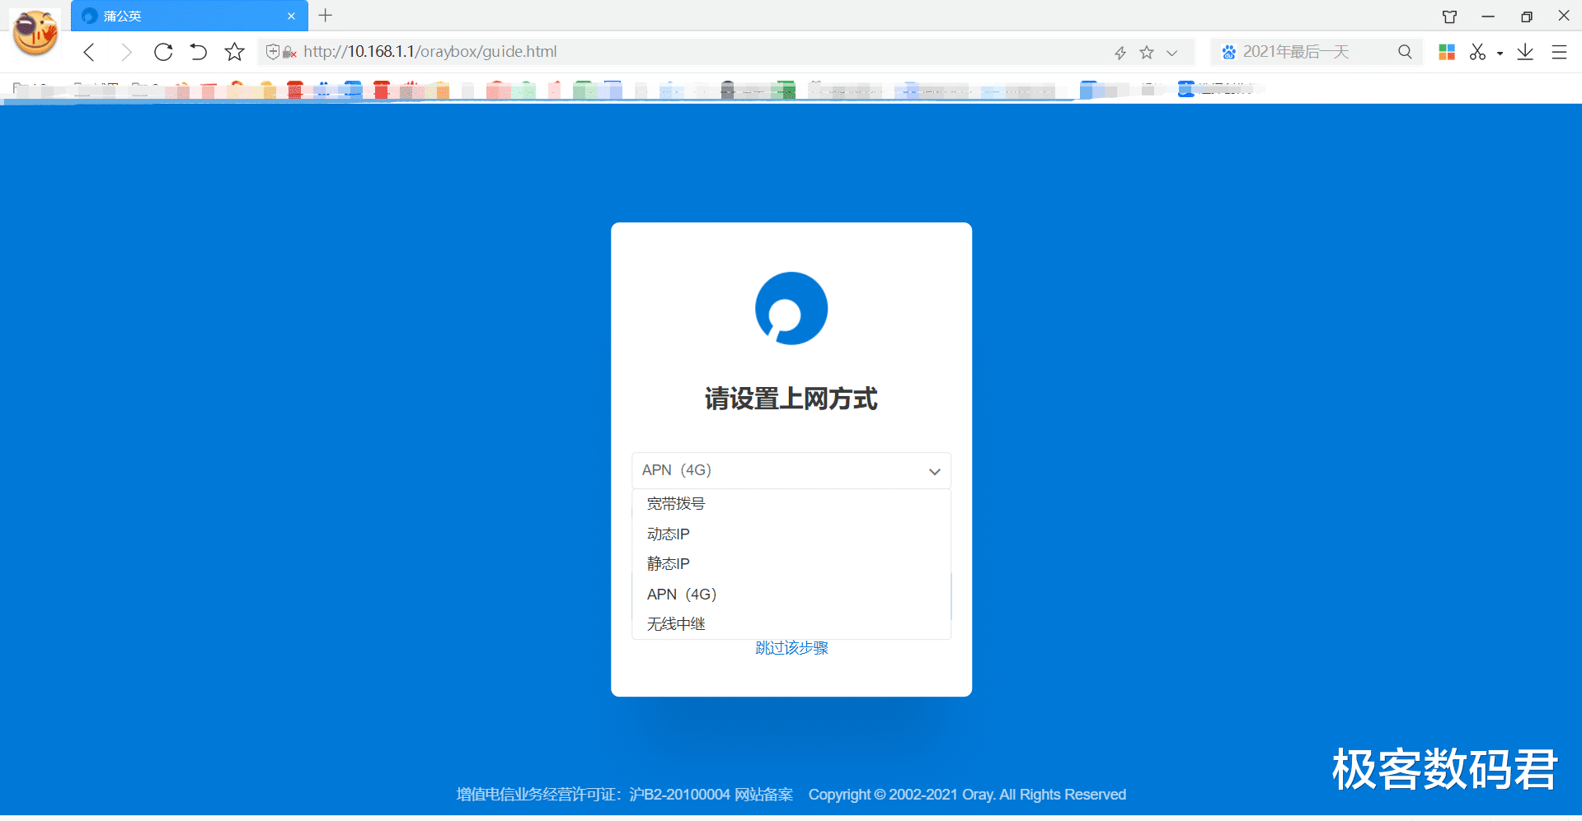Go forward to the next page
1582x821 pixels.
pyautogui.click(x=126, y=52)
